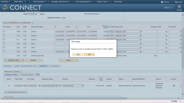Click Shift lookup magnifier in Sat 1/23 row
This screenshot has height=103, width=184.
point(166,44)
